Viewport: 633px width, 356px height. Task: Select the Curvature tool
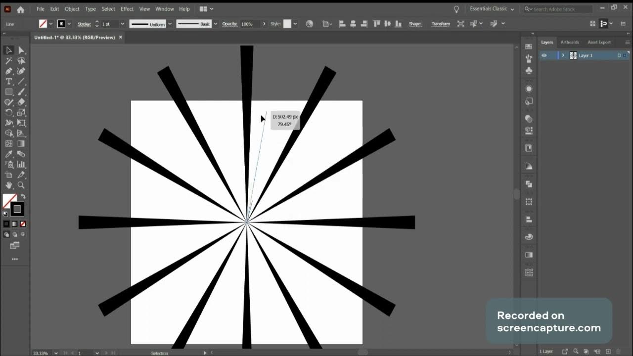pos(21,71)
